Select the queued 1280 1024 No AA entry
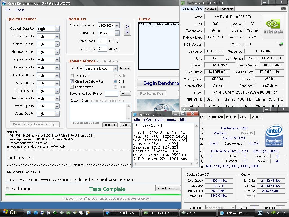Screen dimensions: 289x217 [x=159, y=24]
